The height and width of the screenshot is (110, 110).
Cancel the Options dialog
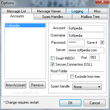(x=95, y=103)
